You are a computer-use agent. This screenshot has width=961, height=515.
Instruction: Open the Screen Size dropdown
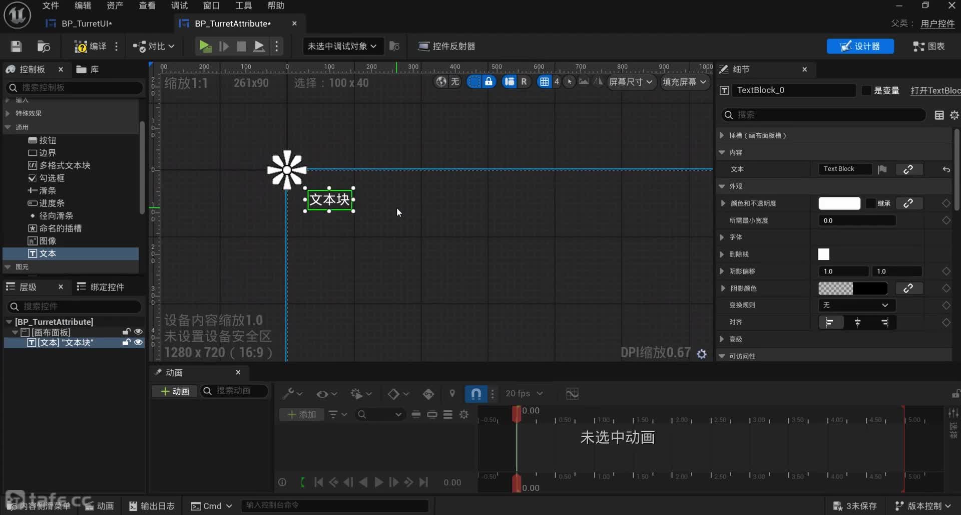(630, 82)
